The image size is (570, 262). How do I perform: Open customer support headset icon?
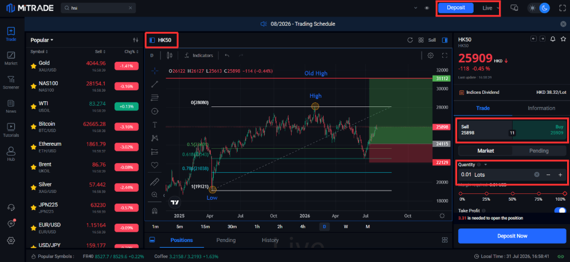[x=11, y=207]
